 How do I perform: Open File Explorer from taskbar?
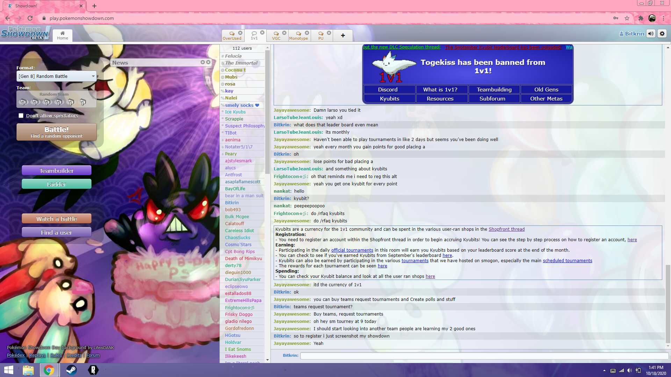(x=28, y=370)
